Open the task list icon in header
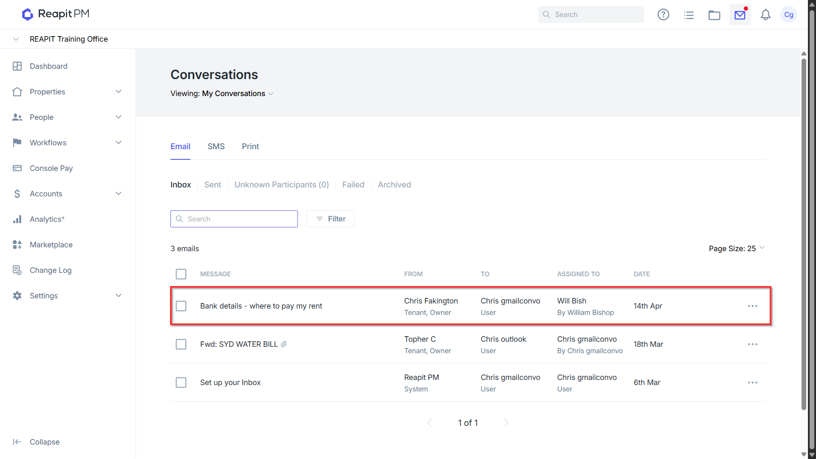The height and width of the screenshot is (459, 816). (688, 15)
